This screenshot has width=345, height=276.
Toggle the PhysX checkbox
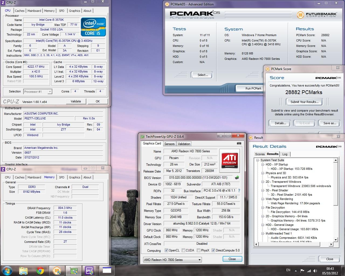[x=199, y=250]
